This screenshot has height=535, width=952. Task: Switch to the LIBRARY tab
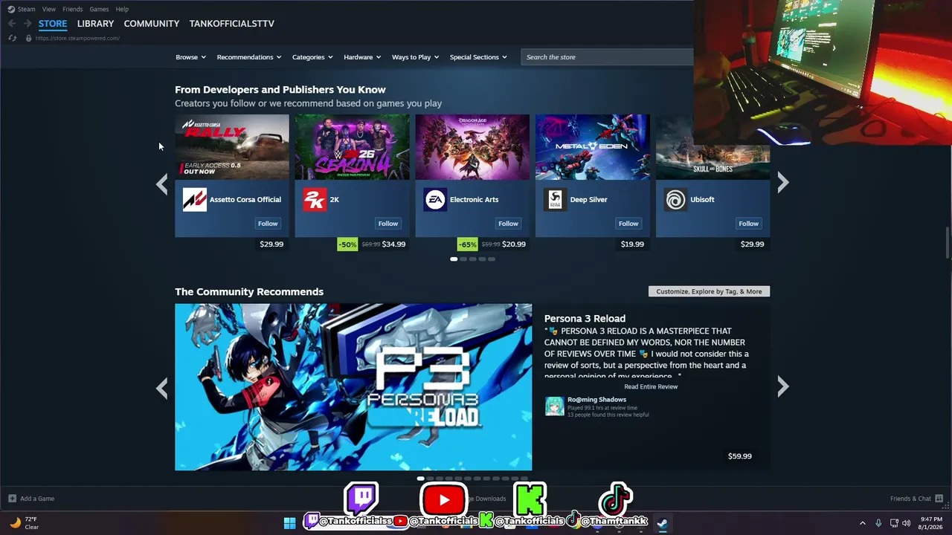(96, 24)
